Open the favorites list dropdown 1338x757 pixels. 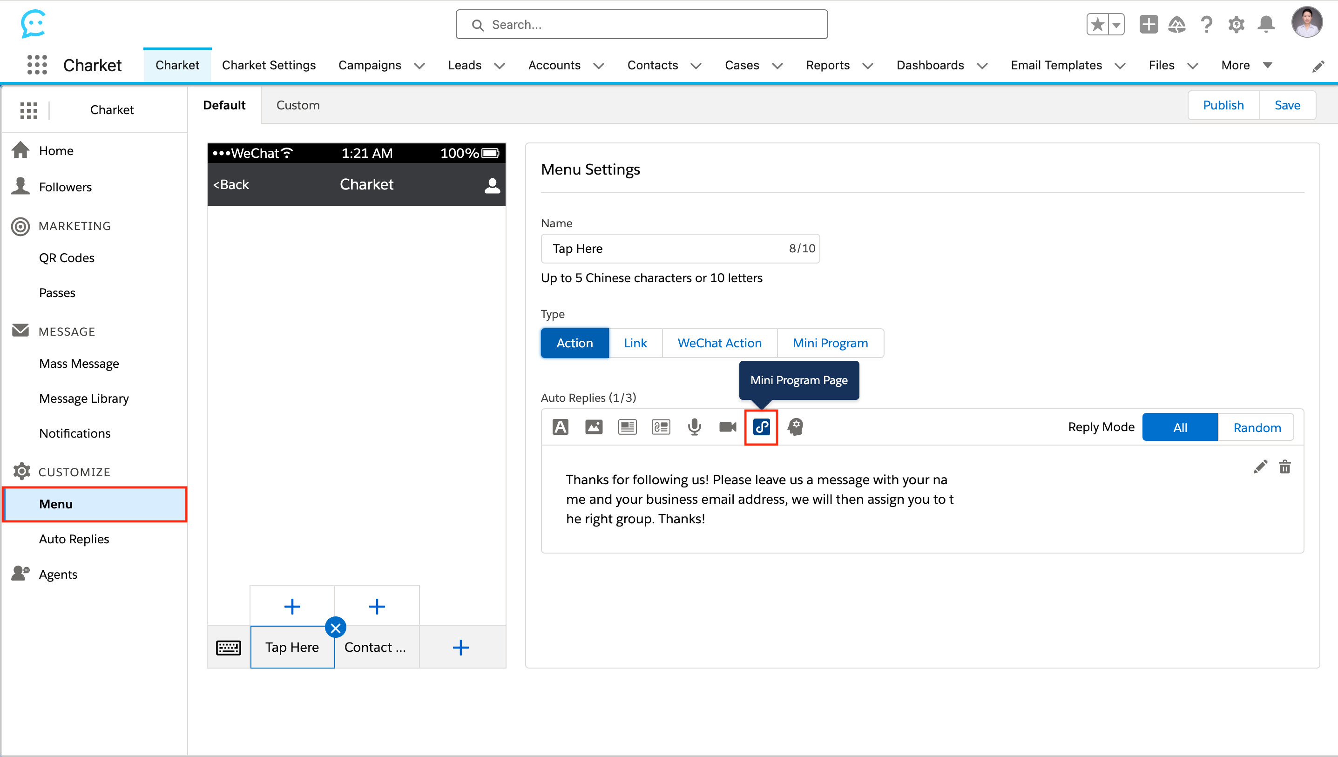[1116, 24]
